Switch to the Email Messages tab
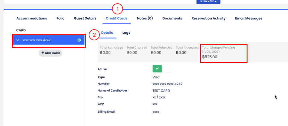 click(x=248, y=18)
